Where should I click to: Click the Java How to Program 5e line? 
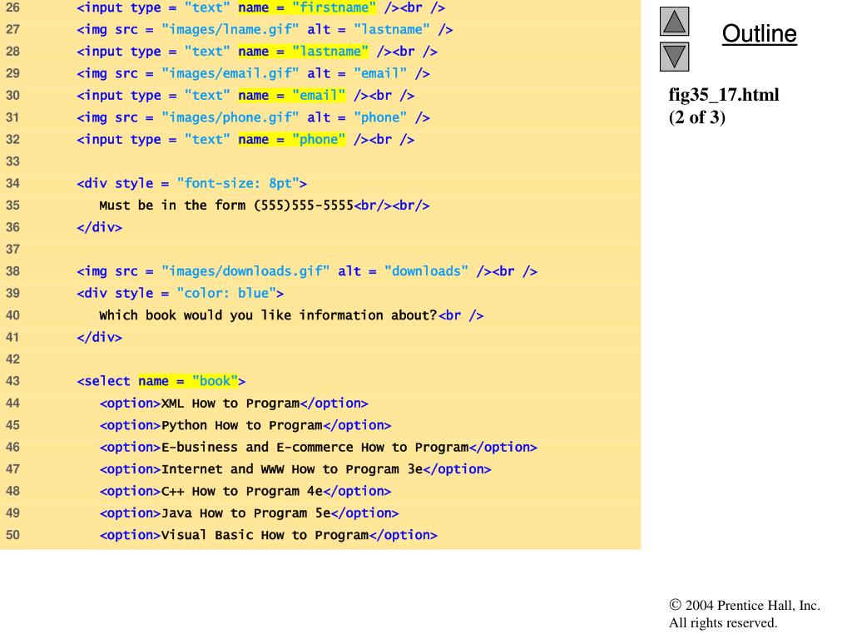[249, 513]
